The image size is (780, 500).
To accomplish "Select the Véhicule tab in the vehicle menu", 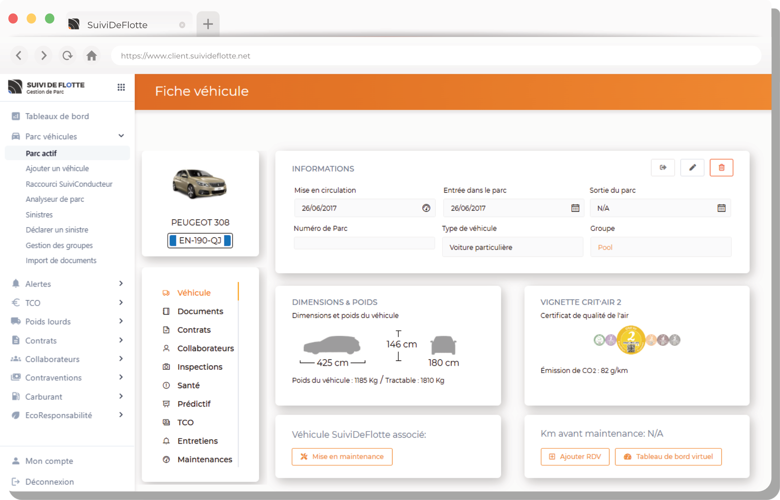I will [x=194, y=293].
